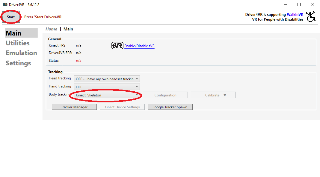Click the red Status n/a value

pos(79,61)
